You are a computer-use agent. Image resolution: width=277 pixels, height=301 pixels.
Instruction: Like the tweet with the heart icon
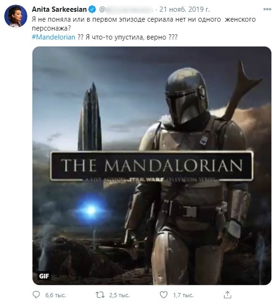[x=164, y=295]
